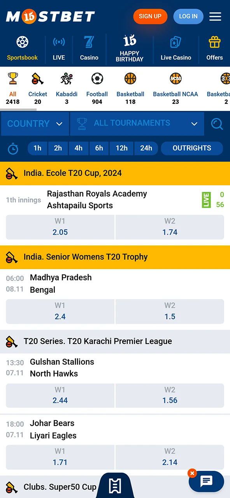Open the Offers gift icon

tap(214, 41)
